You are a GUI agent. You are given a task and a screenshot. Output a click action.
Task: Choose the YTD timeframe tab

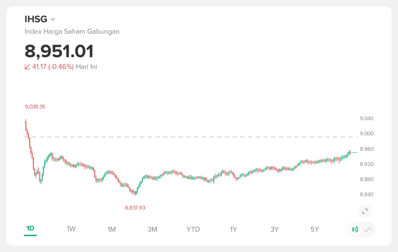[193, 229]
